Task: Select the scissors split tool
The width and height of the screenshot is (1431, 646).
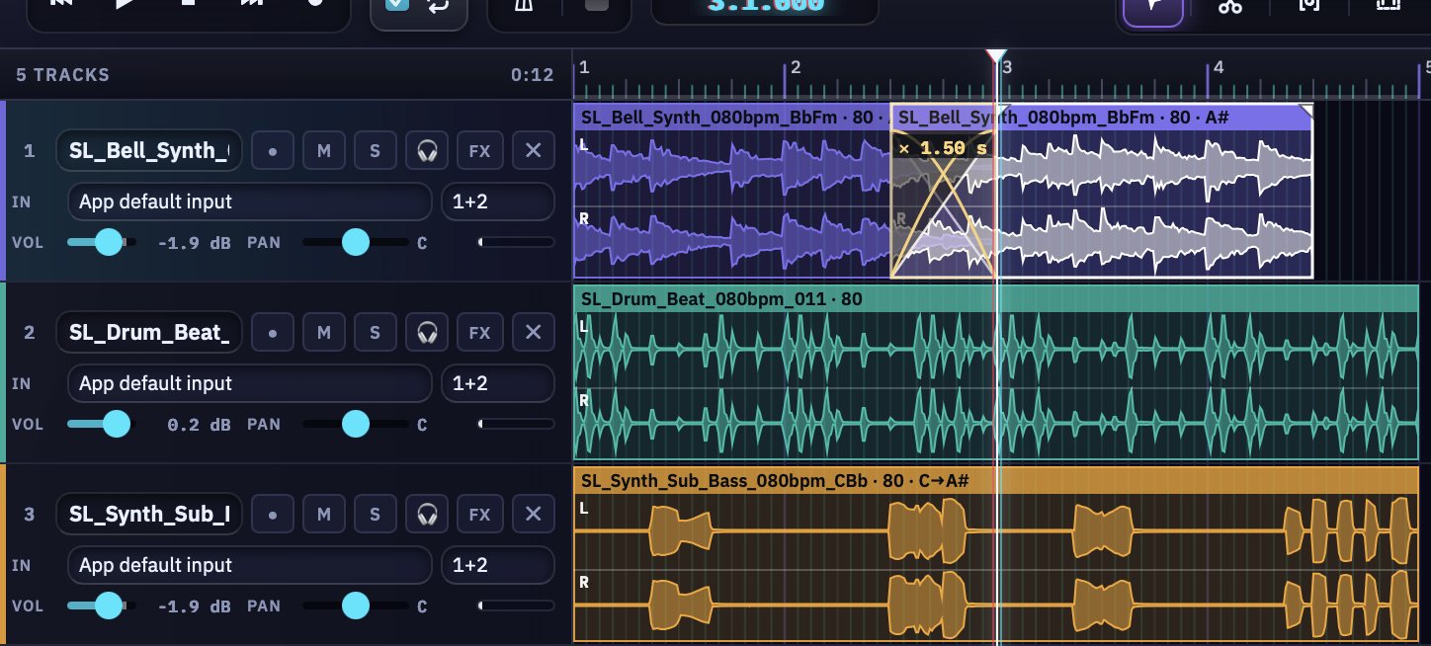Action: coord(1229,8)
